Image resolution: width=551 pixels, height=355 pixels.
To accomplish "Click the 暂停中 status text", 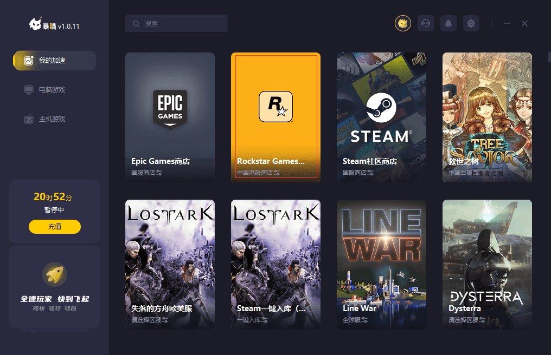I will [x=54, y=210].
